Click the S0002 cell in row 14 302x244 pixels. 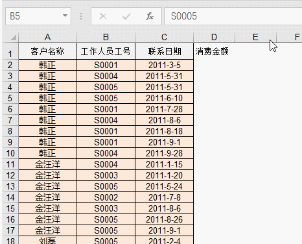click(x=106, y=197)
